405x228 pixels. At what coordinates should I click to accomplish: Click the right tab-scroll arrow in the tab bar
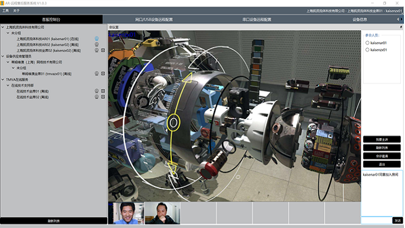tap(402, 19)
